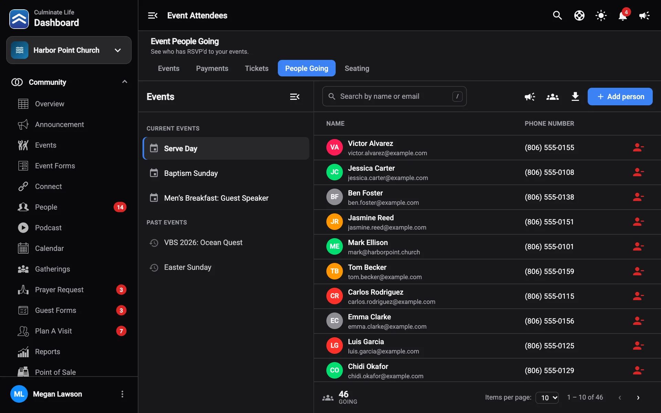Viewport: 661px width, 413px height.
Task: Open the search icon in top bar
Action: [x=557, y=15]
